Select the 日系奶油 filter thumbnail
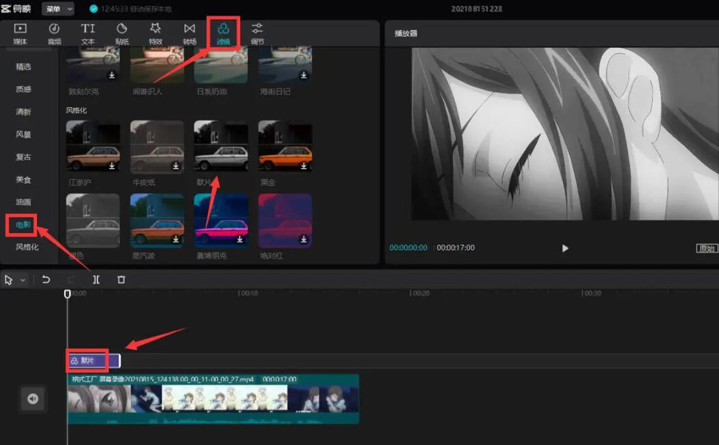The width and height of the screenshot is (719, 445). [x=221, y=64]
